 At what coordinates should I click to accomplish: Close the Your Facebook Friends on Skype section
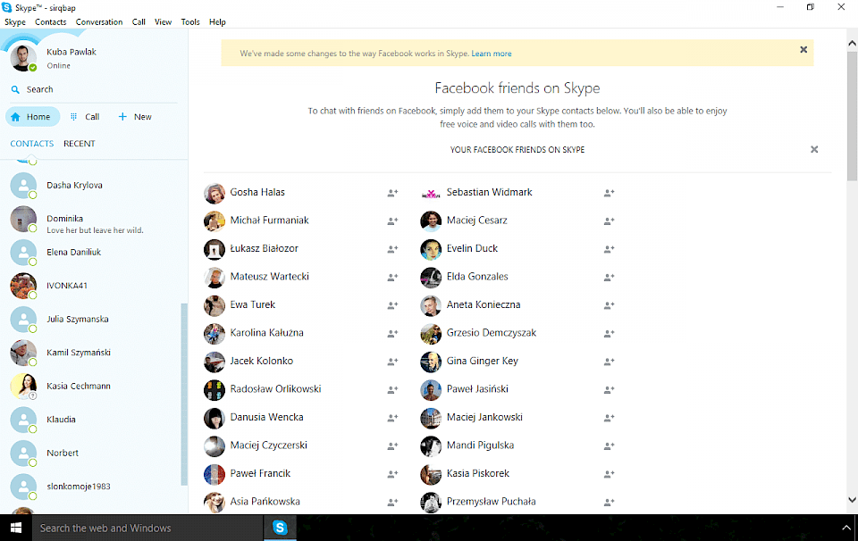tap(814, 150)
